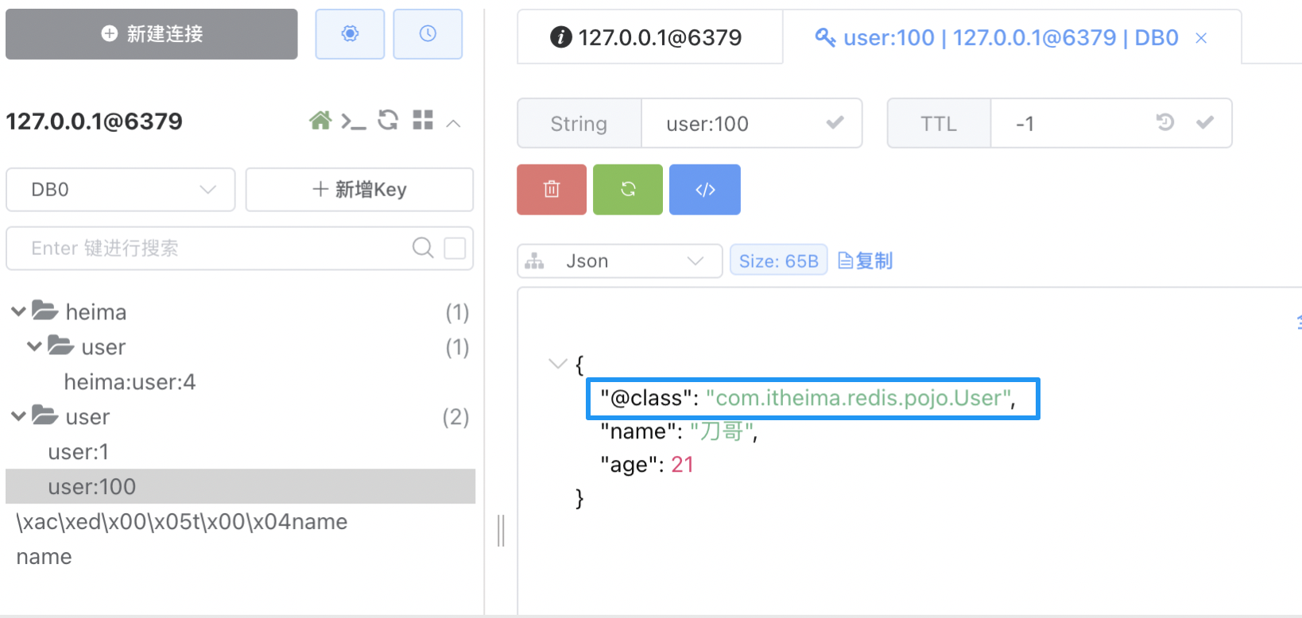Screen dimensions: 1302x618
Task: Refresh the key with the green button
Action: (x=628, y=189)
